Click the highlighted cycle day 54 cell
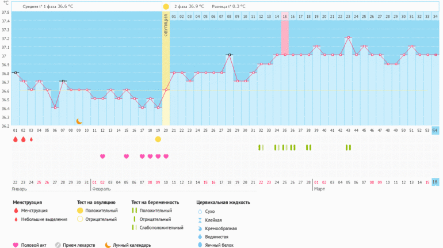The width and height of the screenshot is (443, 248). tap(436, 131)
